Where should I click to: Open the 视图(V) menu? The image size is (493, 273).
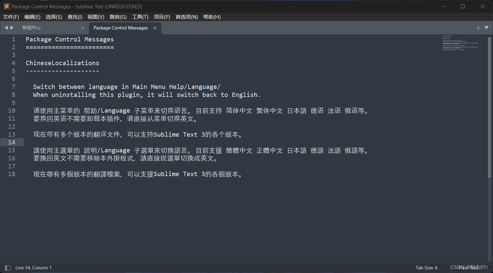pos(96,17)
